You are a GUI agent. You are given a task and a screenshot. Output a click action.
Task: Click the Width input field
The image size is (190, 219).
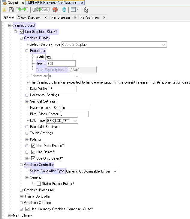(x=60, y=57)
